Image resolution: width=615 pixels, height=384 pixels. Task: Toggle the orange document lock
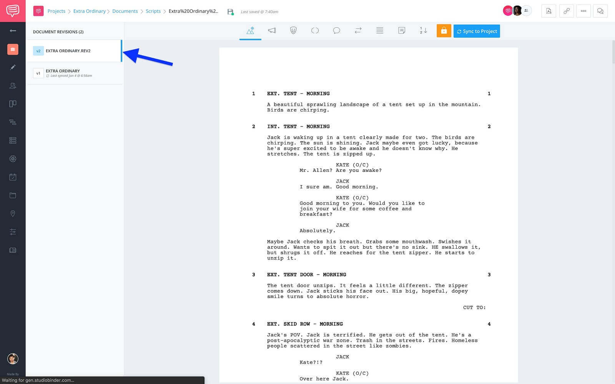(444, 31)
